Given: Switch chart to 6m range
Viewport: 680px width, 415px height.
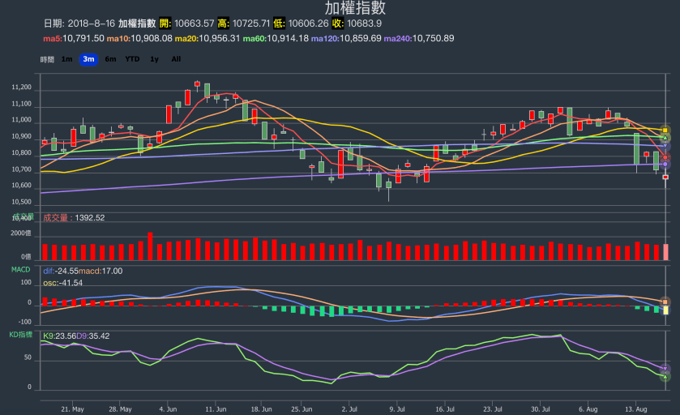Looking at the screenshot, I should (x=110, y=59).
